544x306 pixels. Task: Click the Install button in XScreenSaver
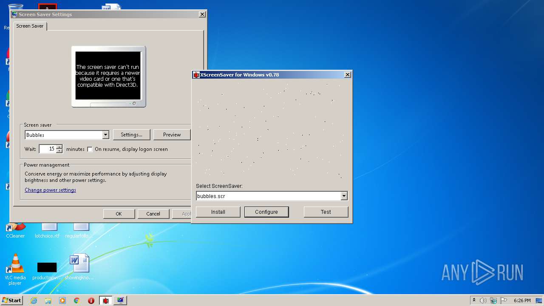coord(218,212)
